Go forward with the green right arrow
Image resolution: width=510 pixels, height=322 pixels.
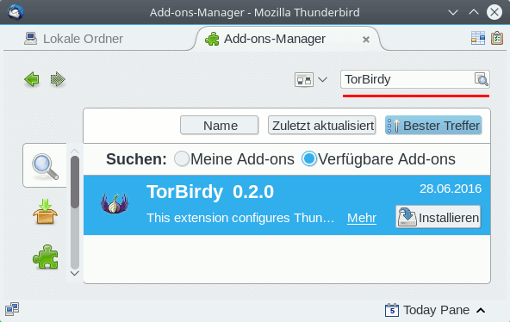[58, 79]
